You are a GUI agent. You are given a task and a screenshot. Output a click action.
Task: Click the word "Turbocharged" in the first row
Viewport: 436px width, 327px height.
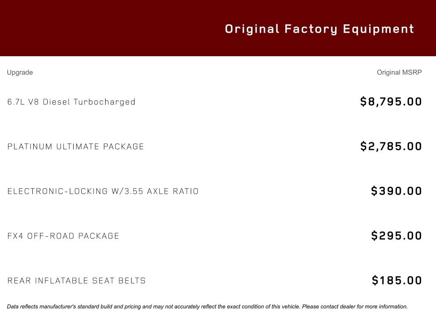pos(104,102)
